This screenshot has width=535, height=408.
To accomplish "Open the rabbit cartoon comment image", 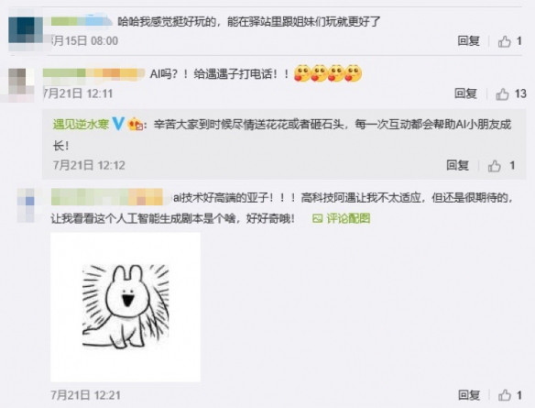I will click(x=126, y=307).
